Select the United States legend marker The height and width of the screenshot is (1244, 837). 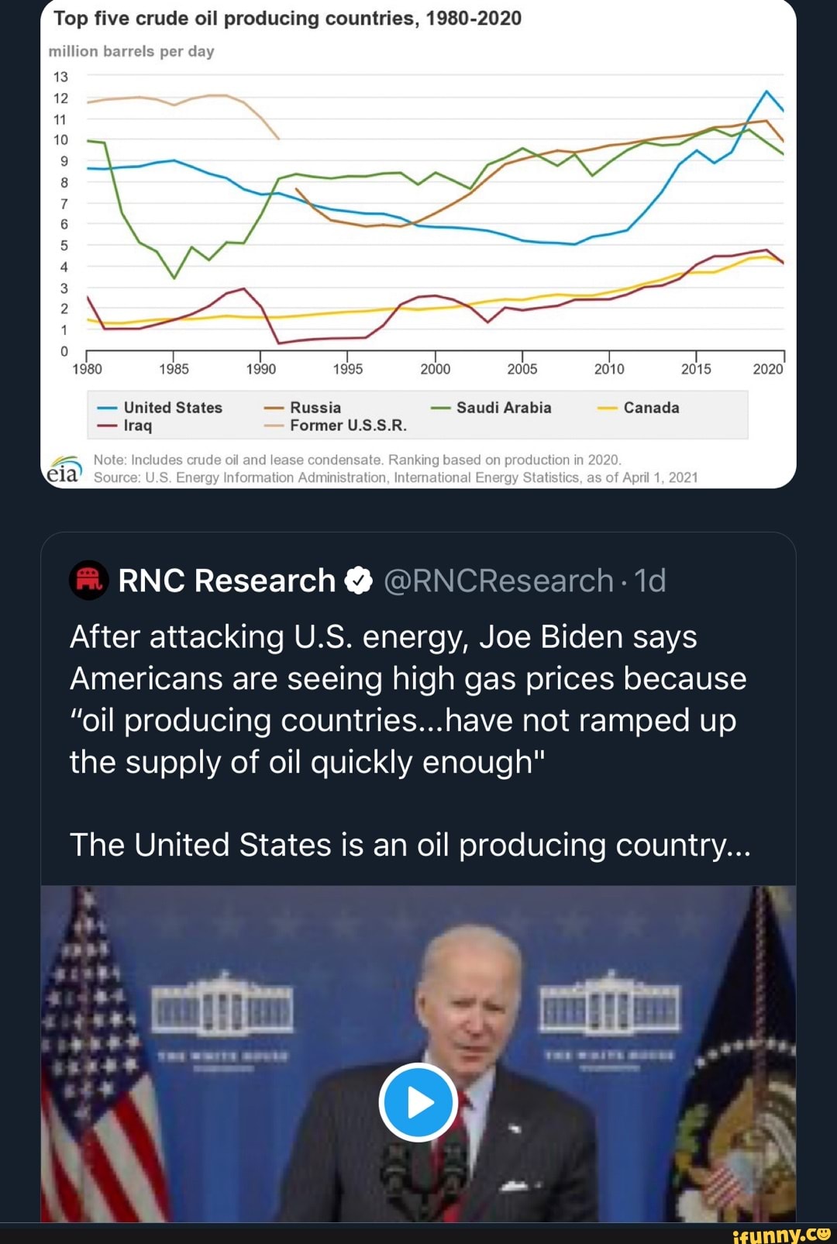(x=106, y=407)
